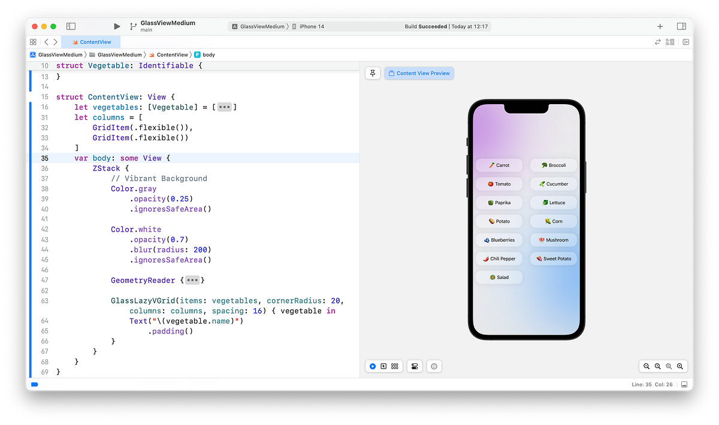Select line number 35 in the gutter
719x425 pixels.
point(44,157)
